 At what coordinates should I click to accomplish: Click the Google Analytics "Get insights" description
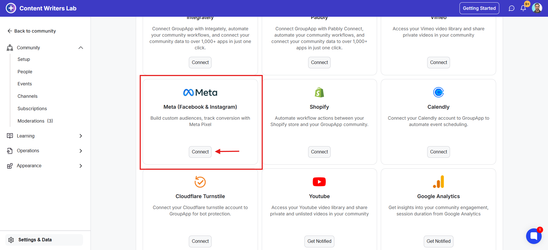(438, 211)
